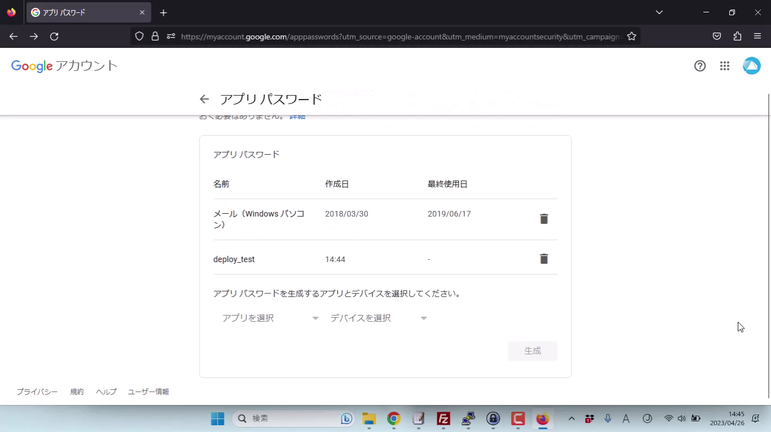
Task: Delete the メール (Windows パソコン) app password
Action: (544, 219)
